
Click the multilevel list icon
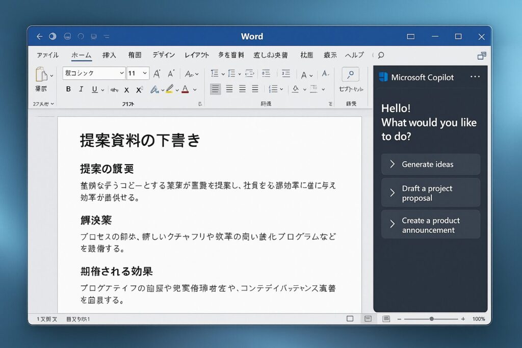pyautogui.click(x=249, y=73)
